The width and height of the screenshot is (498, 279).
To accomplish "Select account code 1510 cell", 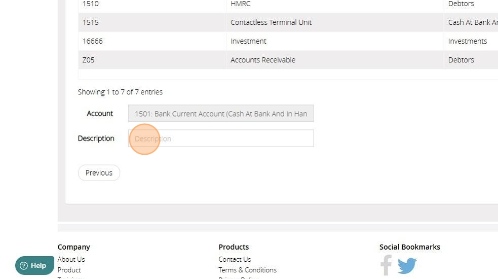I will [91, 4].
